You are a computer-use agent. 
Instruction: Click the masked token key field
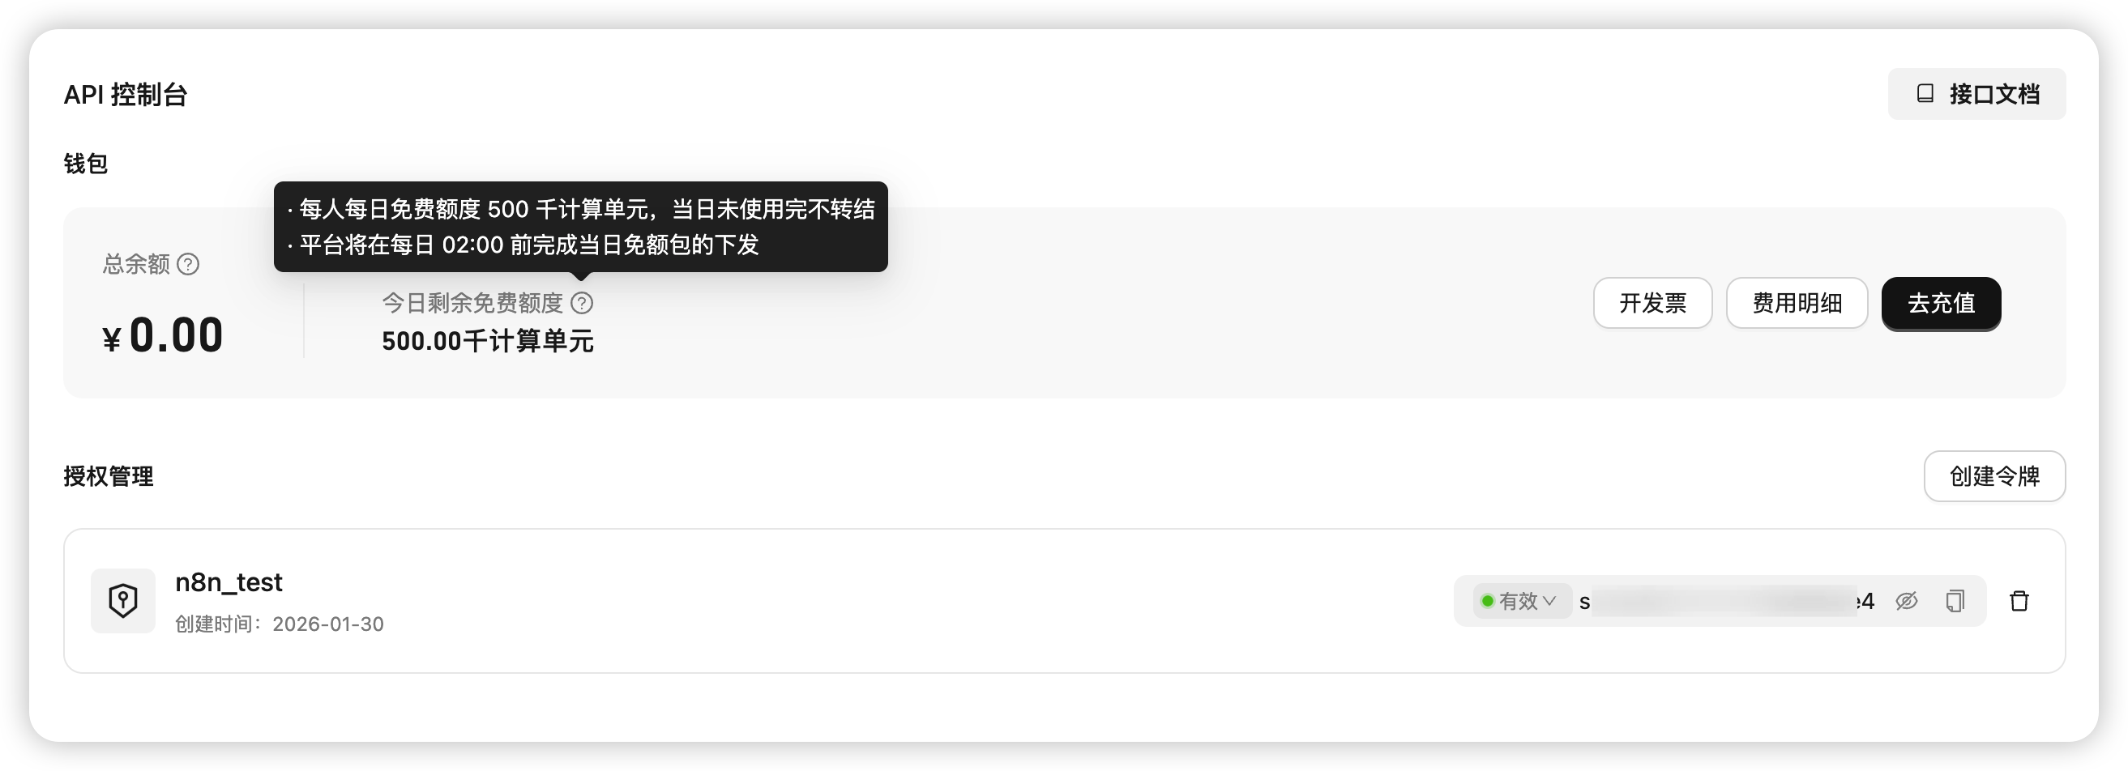[1727, 601]
